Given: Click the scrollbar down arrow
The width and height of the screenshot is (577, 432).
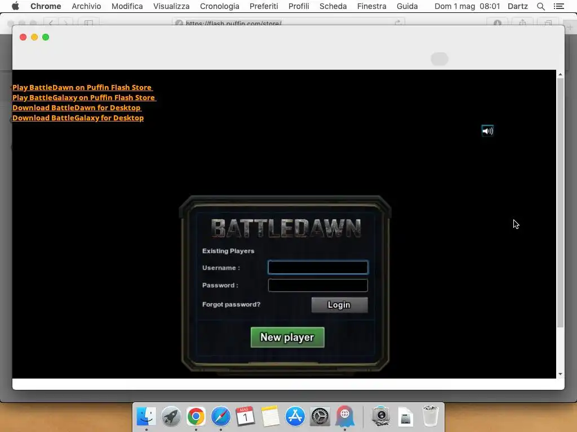Looking at the screenshot, I should (560, 374).
